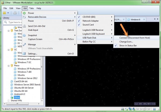Click the CD/DVD status bar icon
The width and height of the screenshot is (161, 112).
click(x=126, y=109)
